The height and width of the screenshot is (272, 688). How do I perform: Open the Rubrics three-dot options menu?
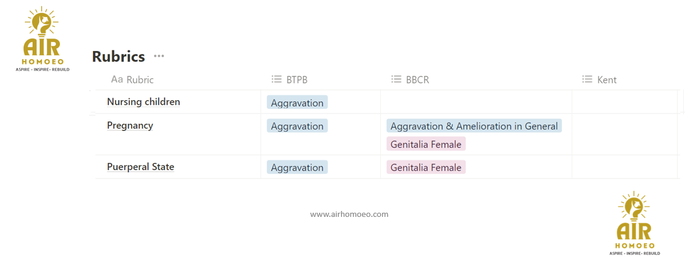pos(158,56)
